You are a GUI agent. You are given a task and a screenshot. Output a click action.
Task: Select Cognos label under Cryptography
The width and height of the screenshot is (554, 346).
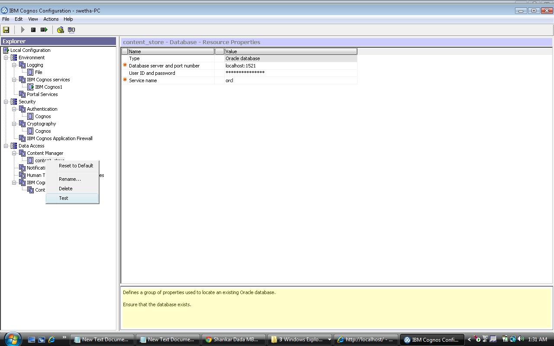click(43, 131)
